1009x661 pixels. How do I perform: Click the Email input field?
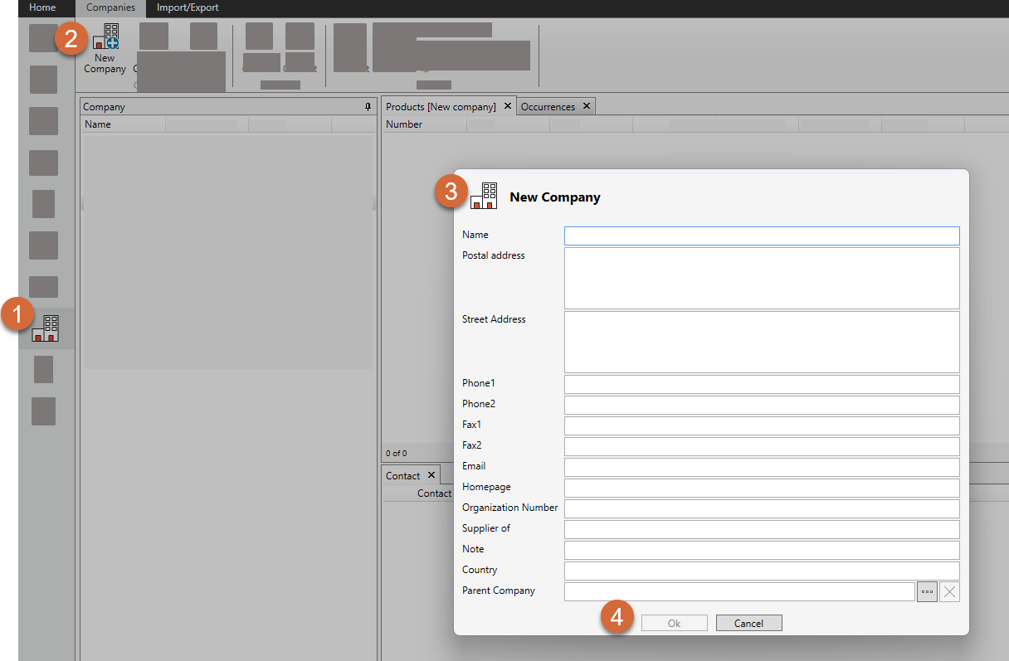(x=761, y=467)
